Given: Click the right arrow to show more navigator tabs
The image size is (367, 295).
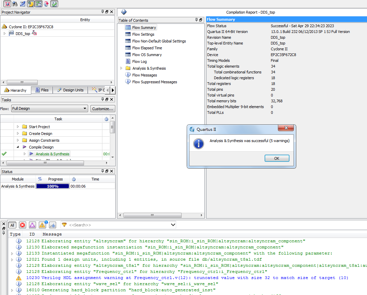Looking at the screenshot, I should [113, 90].
